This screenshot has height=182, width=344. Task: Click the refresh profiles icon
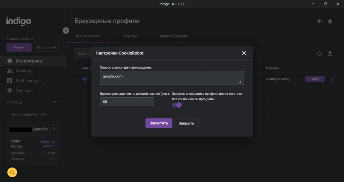point(319,53)
